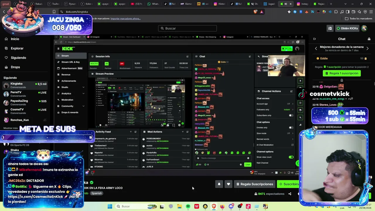The height and width of the screenshot is (211, 375).
Task: Click the hamburger icon in the streamed Kick dashboard
Action: [58, 49]
